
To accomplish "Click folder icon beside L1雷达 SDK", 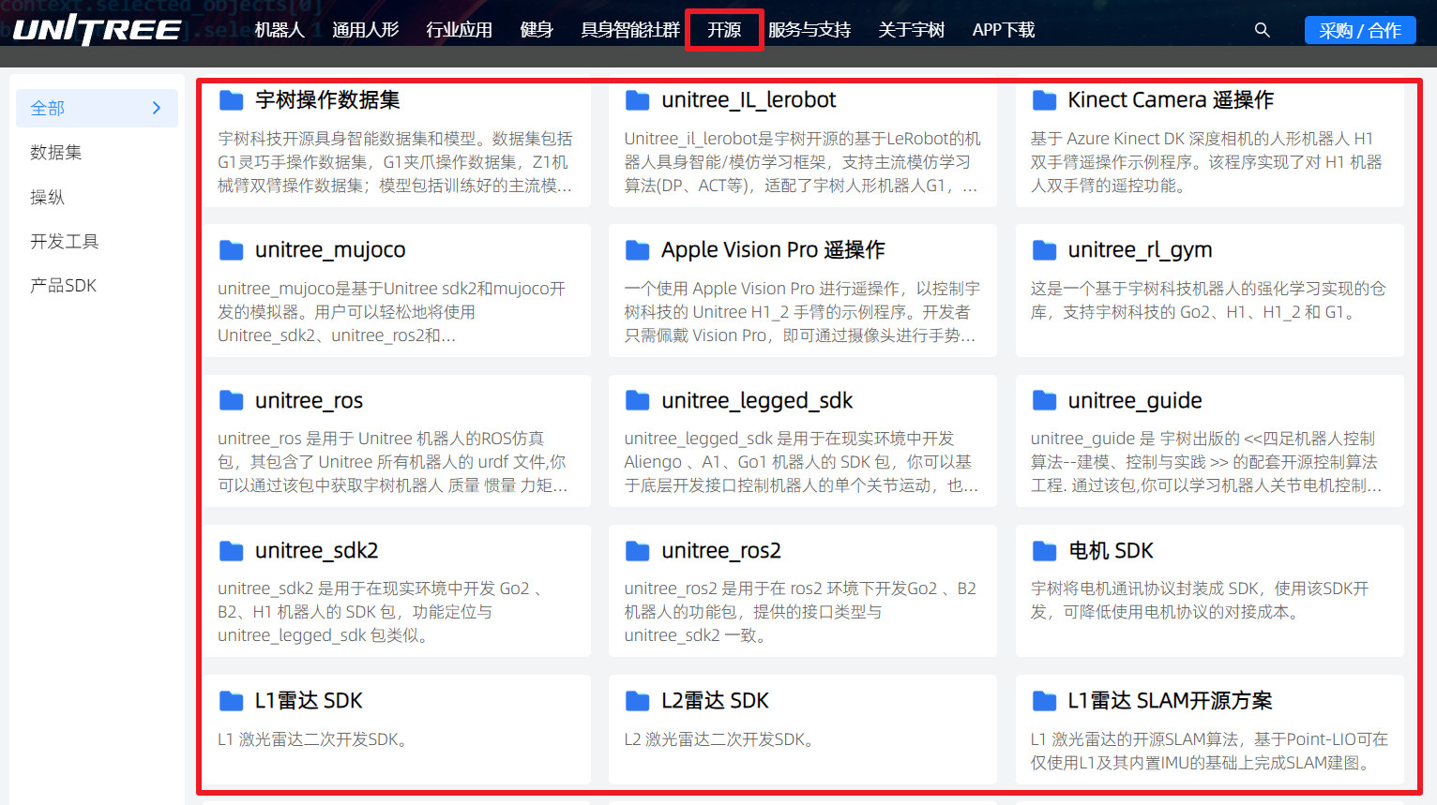I will [231, 701].
